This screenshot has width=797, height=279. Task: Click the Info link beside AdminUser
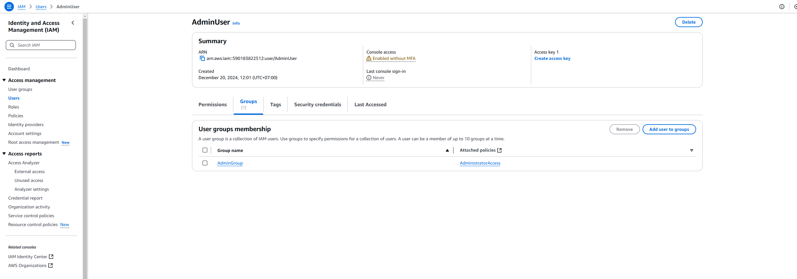[236, 23]
